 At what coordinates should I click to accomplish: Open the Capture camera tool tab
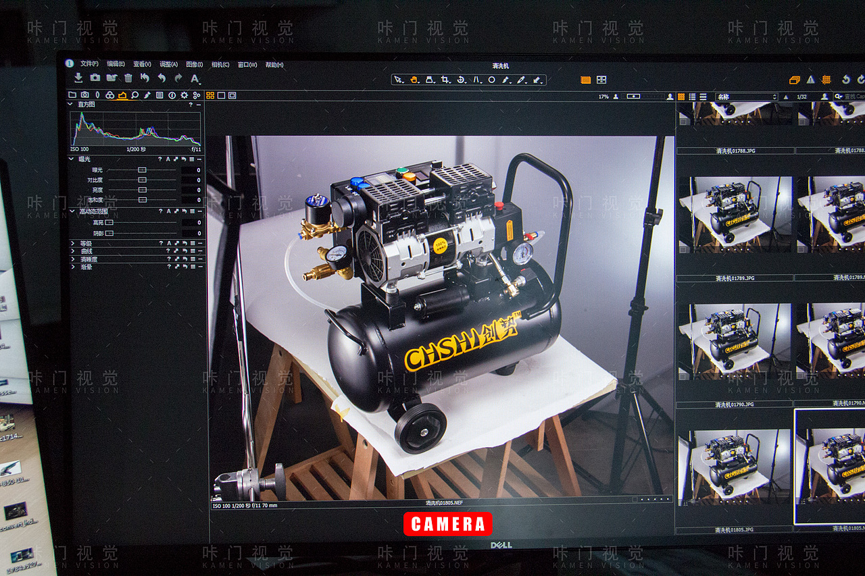pyautogui.click(x=85, y=95)
